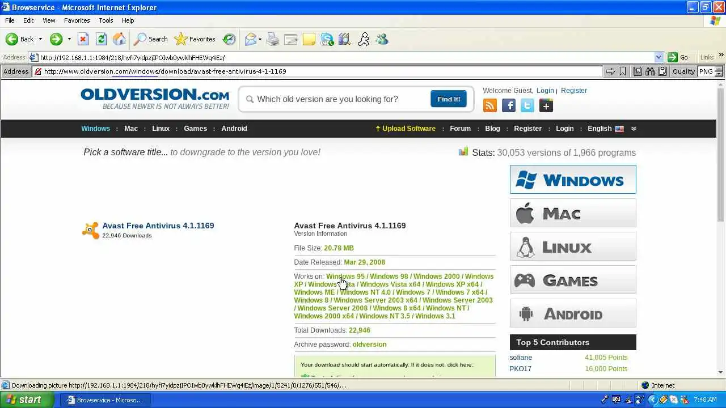Select the Linux navigation tab
The width and height of the screenshot is (726, 408).
tap(161, 129)
